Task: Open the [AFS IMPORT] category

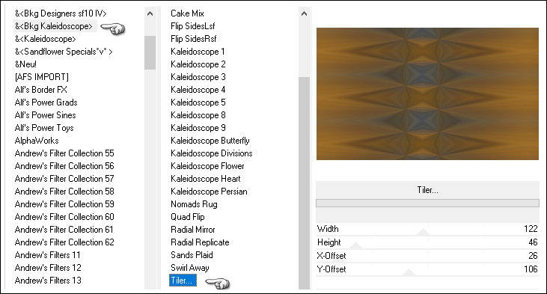Action: 41,77
